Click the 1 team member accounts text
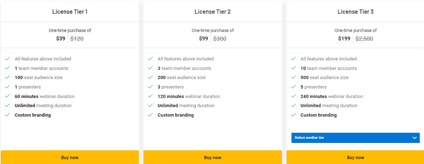The height and width of the screenshot is (164, 424). tap(42, 68)
